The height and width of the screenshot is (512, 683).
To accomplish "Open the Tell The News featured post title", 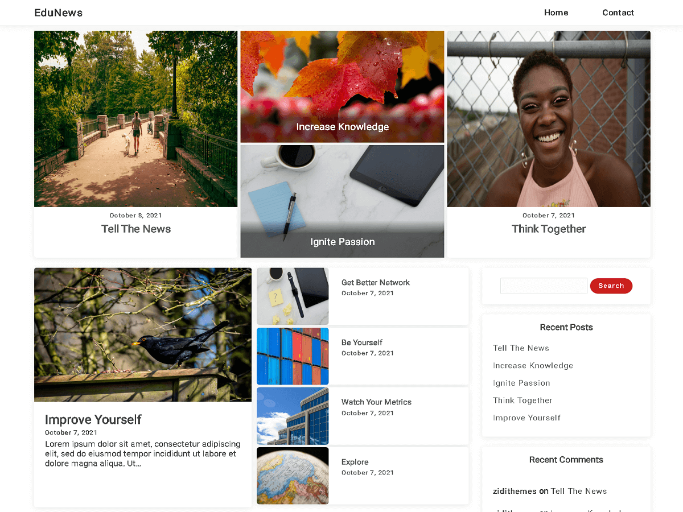I will coord(136,229).
